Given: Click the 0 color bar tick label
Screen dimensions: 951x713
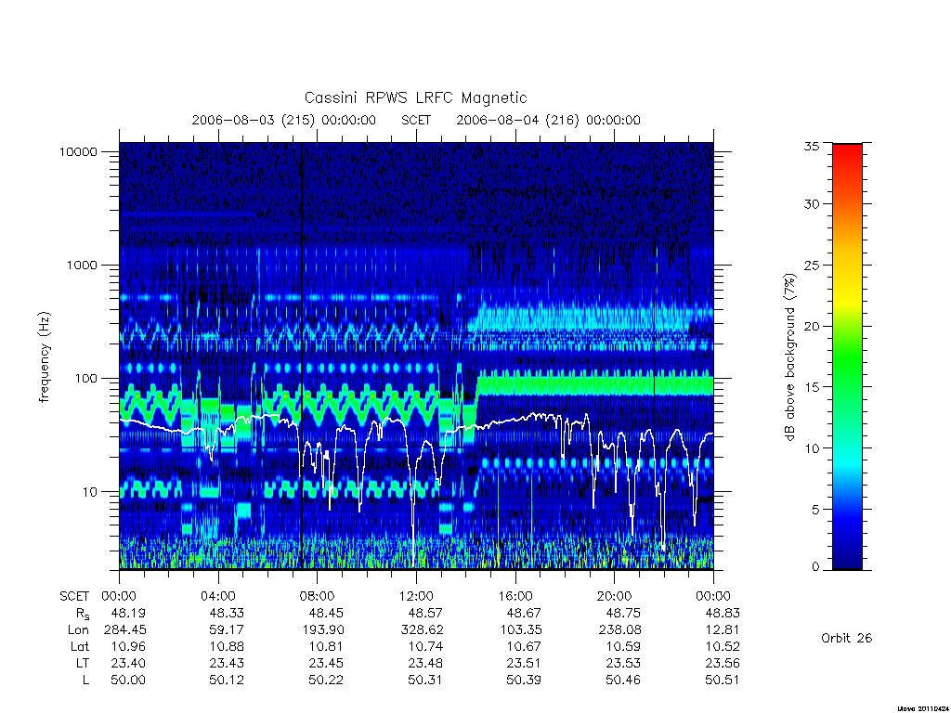Looking at the screenshot, I should click(x=815, y=567).
